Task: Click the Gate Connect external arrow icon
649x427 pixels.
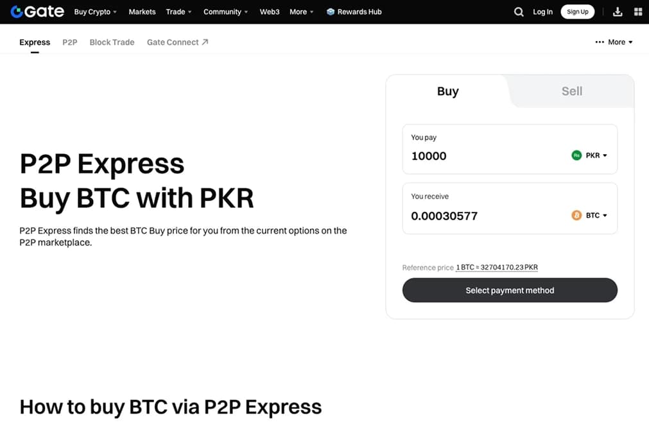Action: [205, 42]
